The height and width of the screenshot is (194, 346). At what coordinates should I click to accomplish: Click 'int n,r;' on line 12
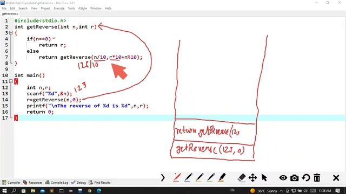tap(38, 87)
